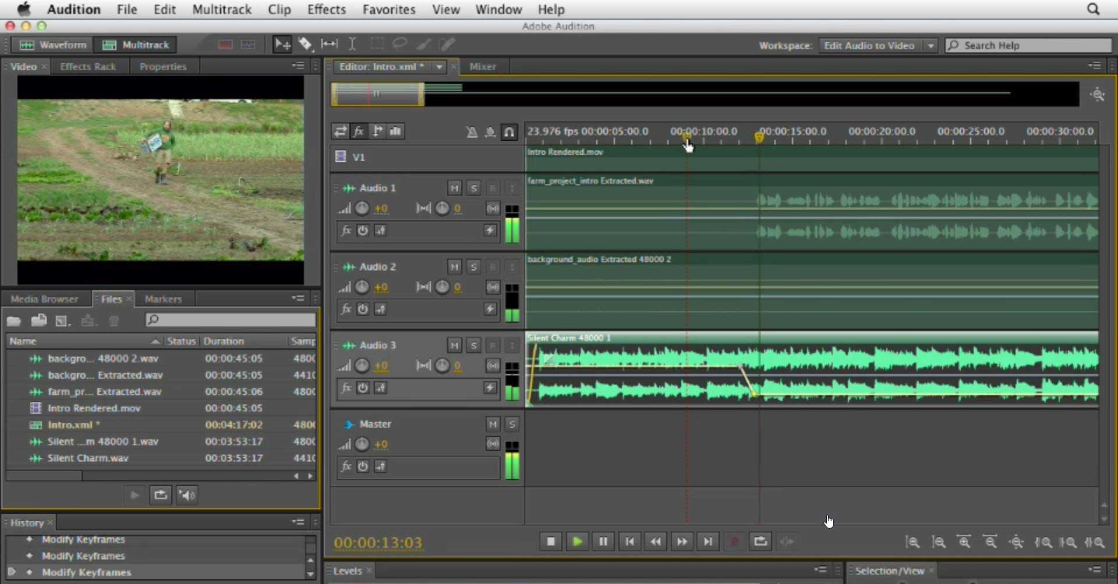The image size is (1118, 584).
Task: Solo the Audio 3 track
Action: point(473,345)
